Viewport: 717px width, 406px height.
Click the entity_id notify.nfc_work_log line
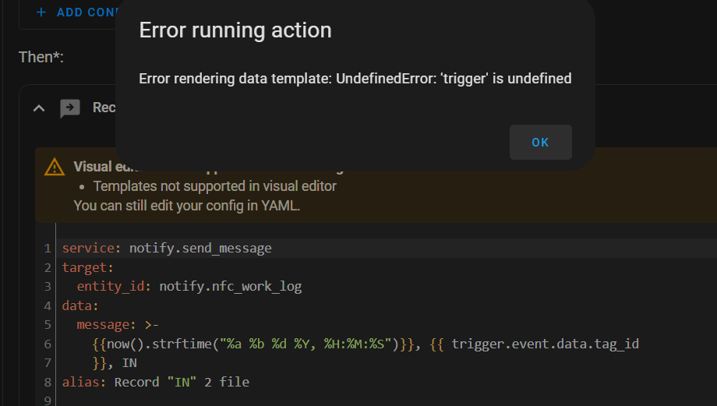pyautogui.click(x=189, y=286)
